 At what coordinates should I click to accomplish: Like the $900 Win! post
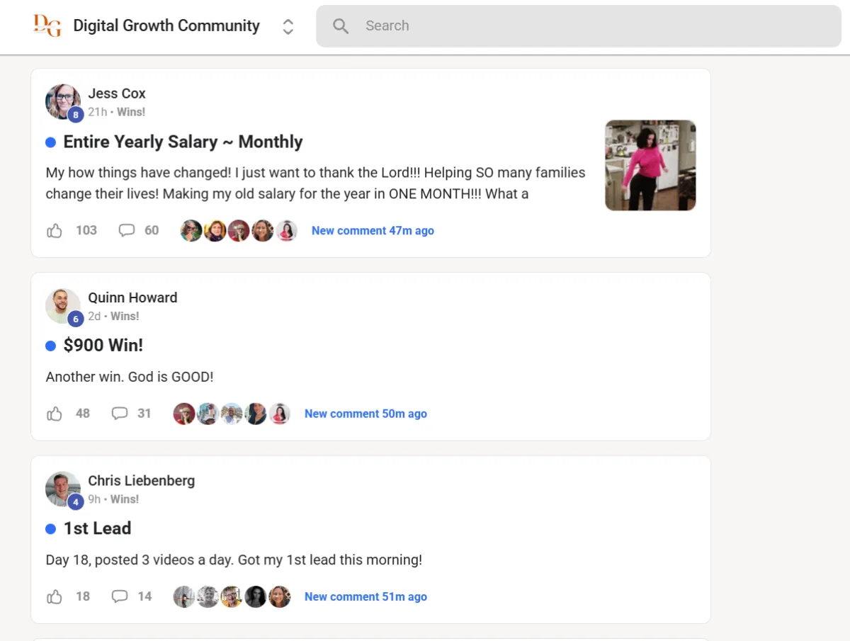click(x=55, y=414)
